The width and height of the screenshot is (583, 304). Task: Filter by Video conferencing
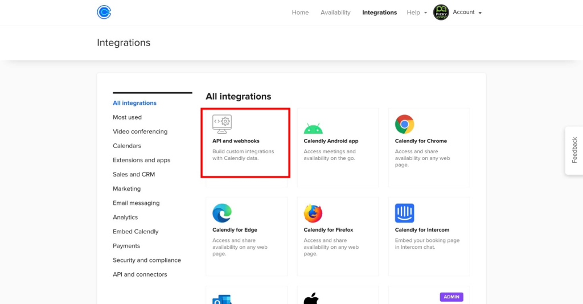tap(140, 132)
